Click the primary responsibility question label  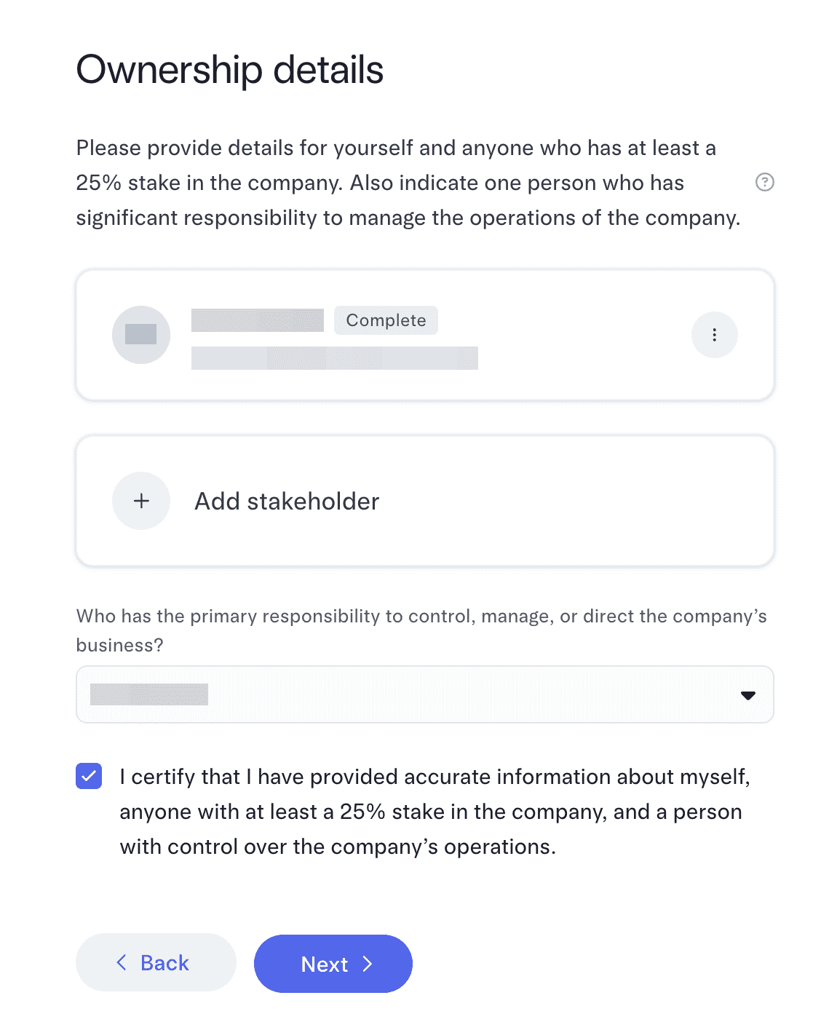pyautogui.click(x=421, y=630)
